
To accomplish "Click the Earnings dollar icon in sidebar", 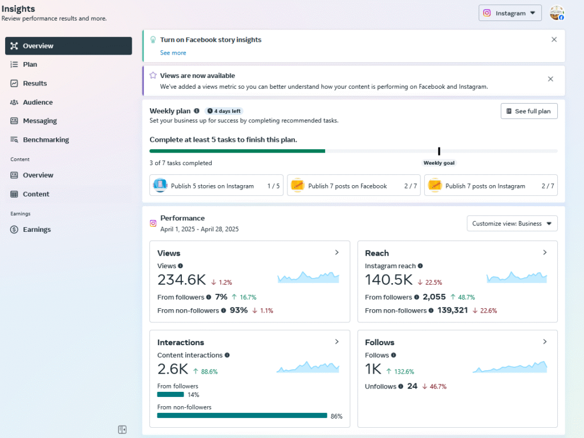I will 14,230.
